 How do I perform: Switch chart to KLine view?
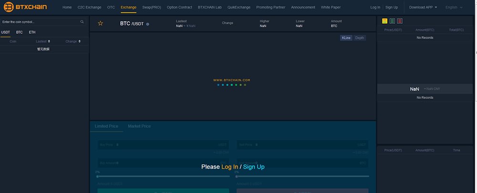point(346,38)
